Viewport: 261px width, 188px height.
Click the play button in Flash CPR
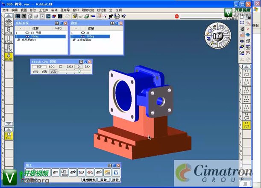[79, 67]
